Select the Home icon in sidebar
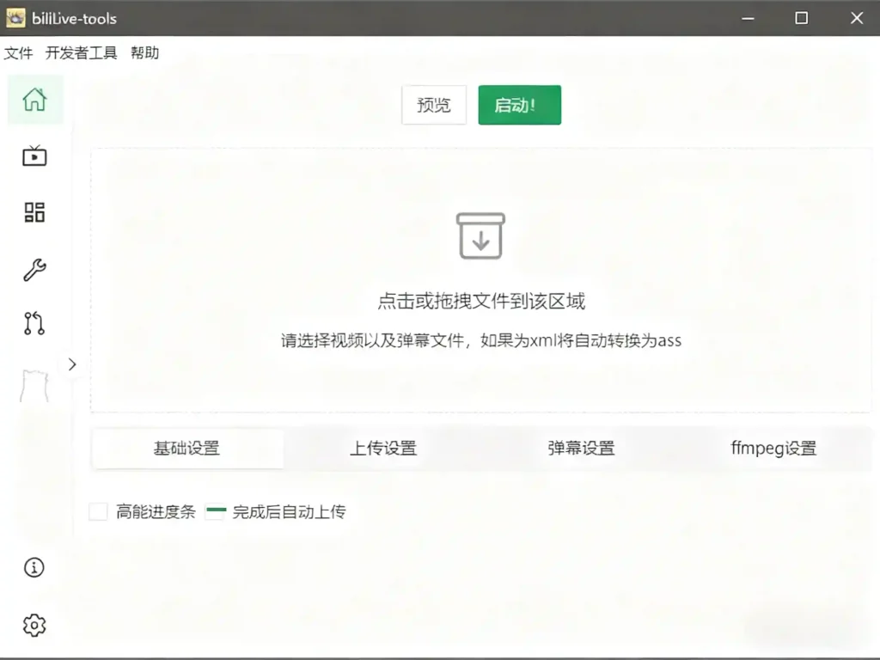The height and width of the screenshot is (660, 880). pos(34,100)
